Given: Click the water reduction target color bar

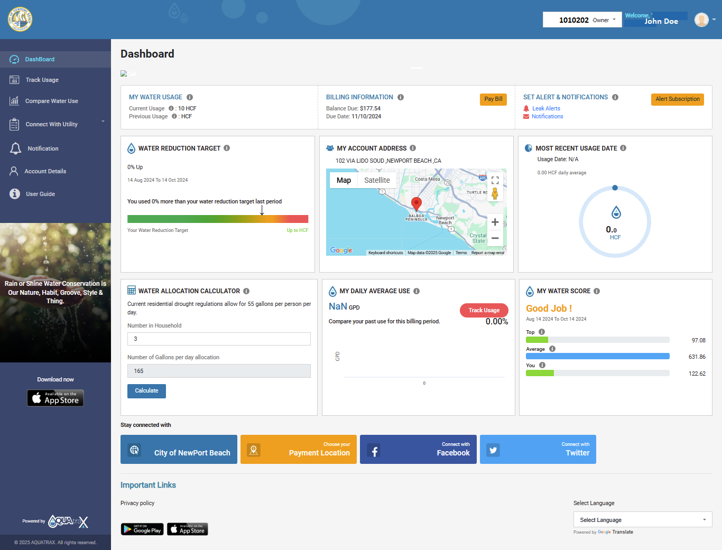Looking at the screenshot, I should click(217, 219).
